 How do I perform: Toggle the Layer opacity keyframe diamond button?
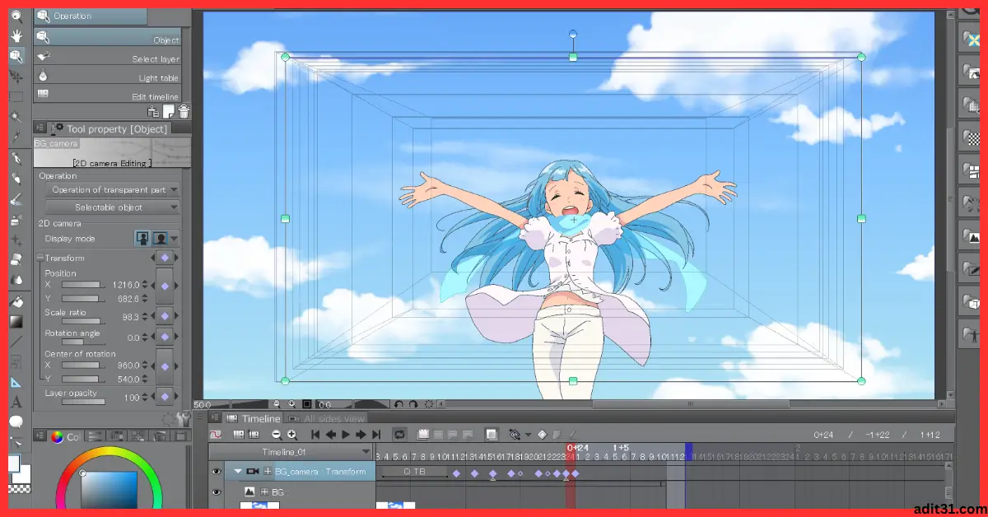click(x=165, y=397)
